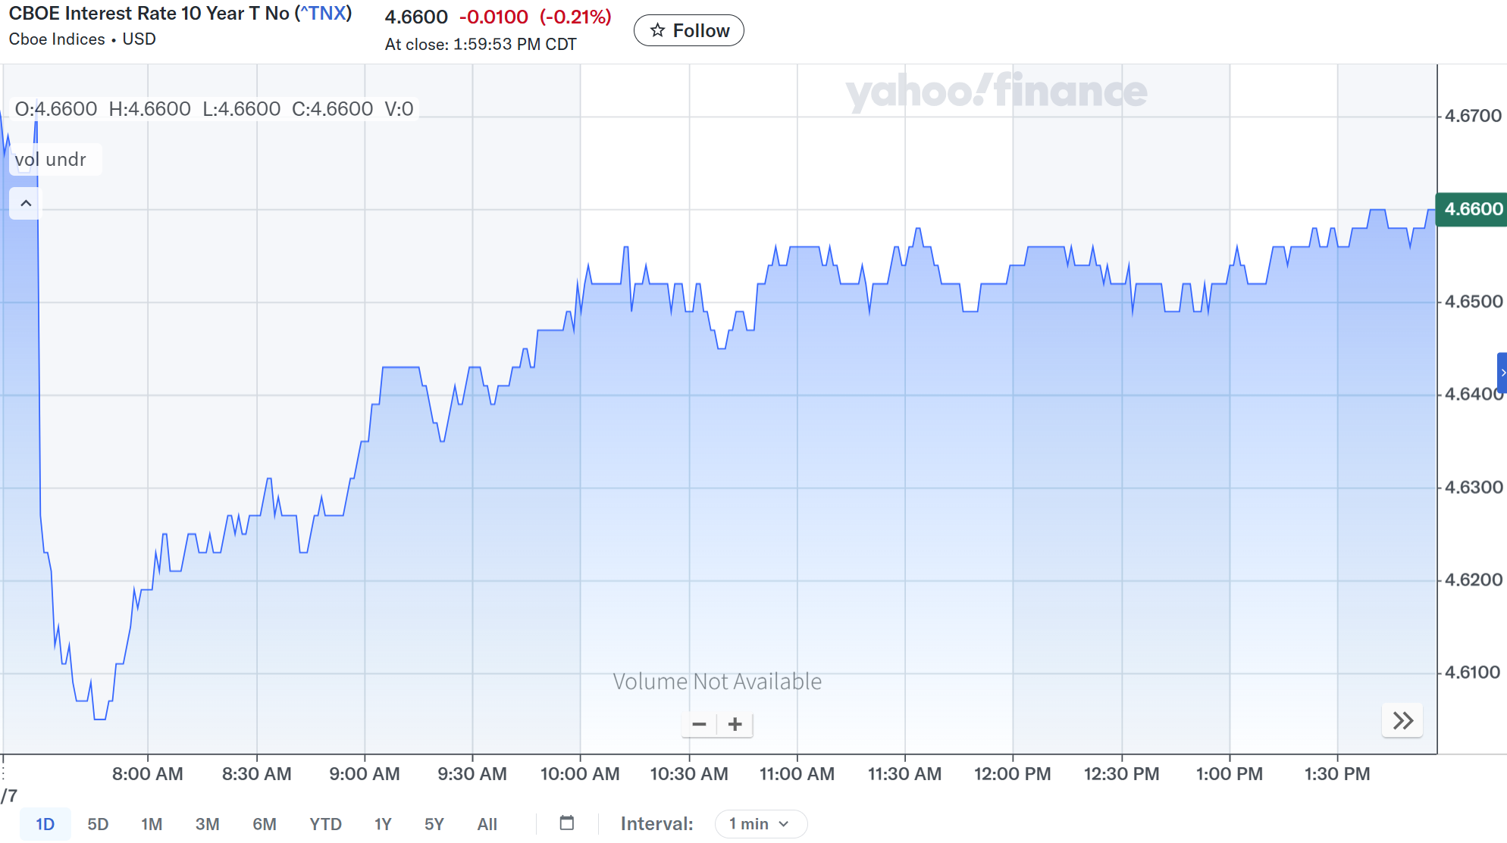Collapse the vol undr study panel chevron
1507x843 pixels.
25,203
